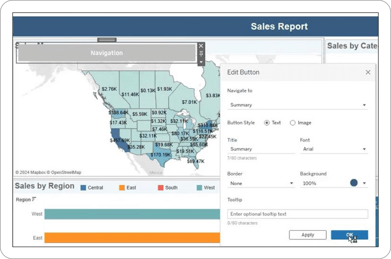391x259 pixels.
Task: Click the South legend color square
Action: pos(161,188)
